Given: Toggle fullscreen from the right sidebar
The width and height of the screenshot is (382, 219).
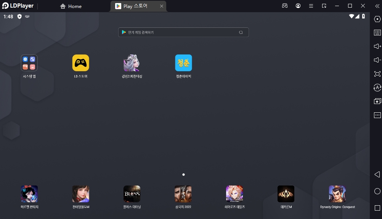Looking at the screenshot, I should coord(377,74).
